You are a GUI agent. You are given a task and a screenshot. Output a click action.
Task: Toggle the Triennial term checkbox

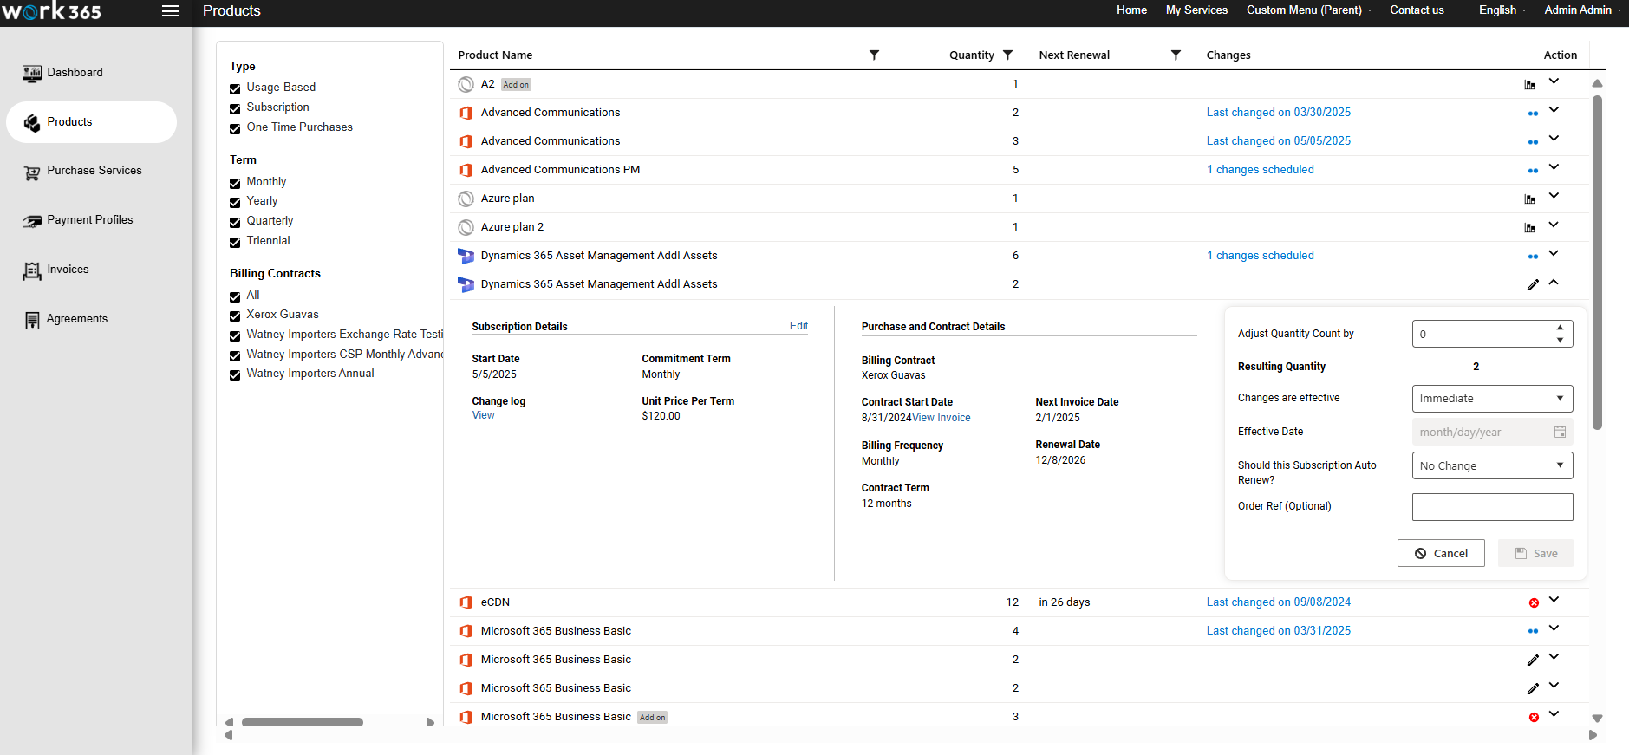click(235, 242)
